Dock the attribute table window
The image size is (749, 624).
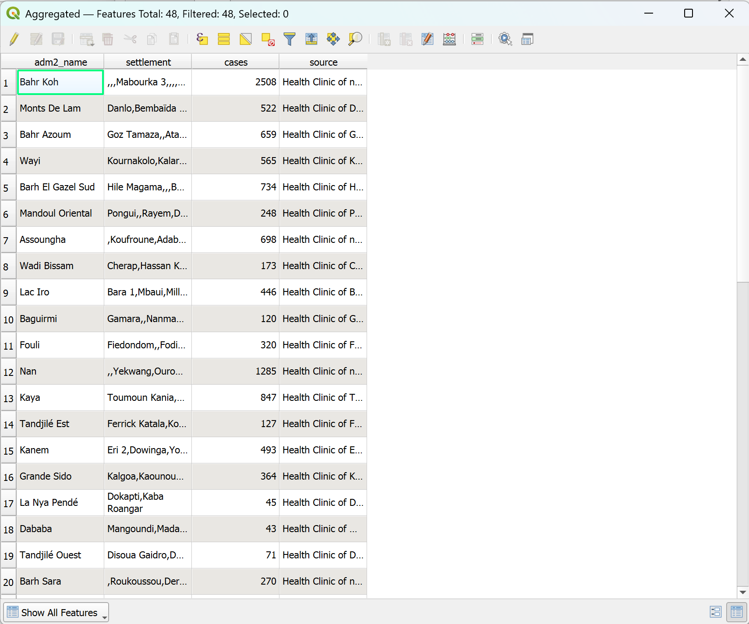tap(527, 39)
